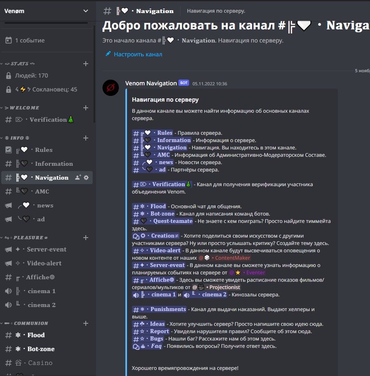
Task: Follow the Ideas channel mention
Action: coord(149,324)
